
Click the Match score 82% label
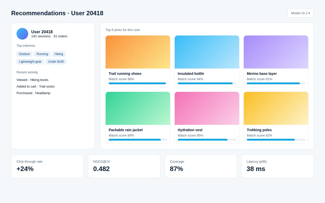(x=259, y=136)
